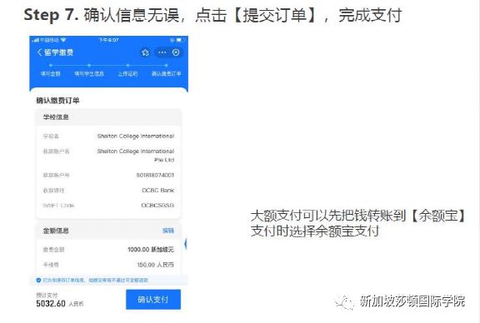
Task: Click the 大额支付 余额宝 tip text
Action: tap(358, 223)
